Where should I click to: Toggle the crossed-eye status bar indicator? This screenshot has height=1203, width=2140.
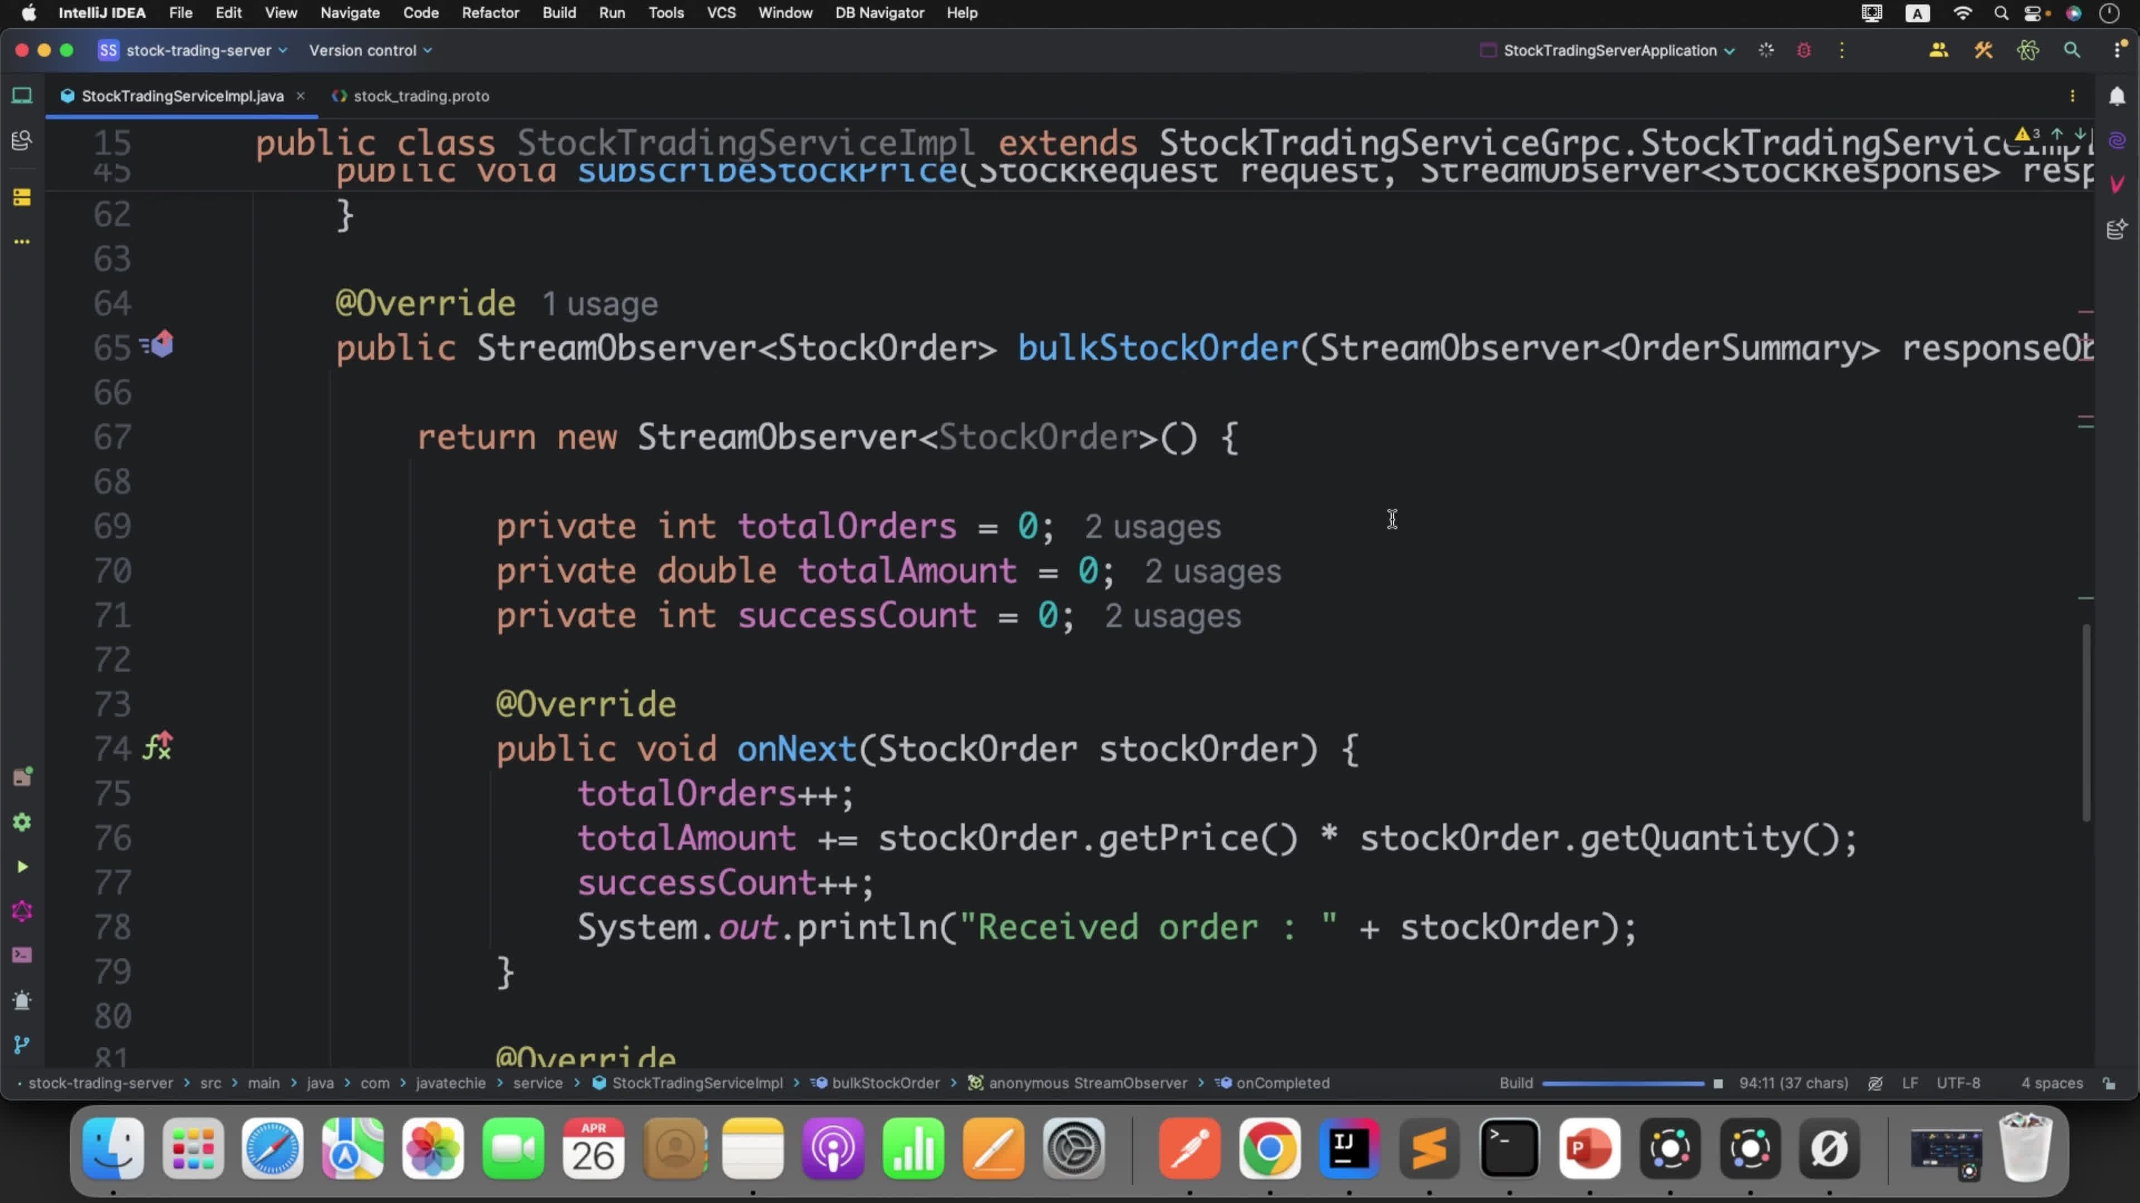coord(1875,1083)
